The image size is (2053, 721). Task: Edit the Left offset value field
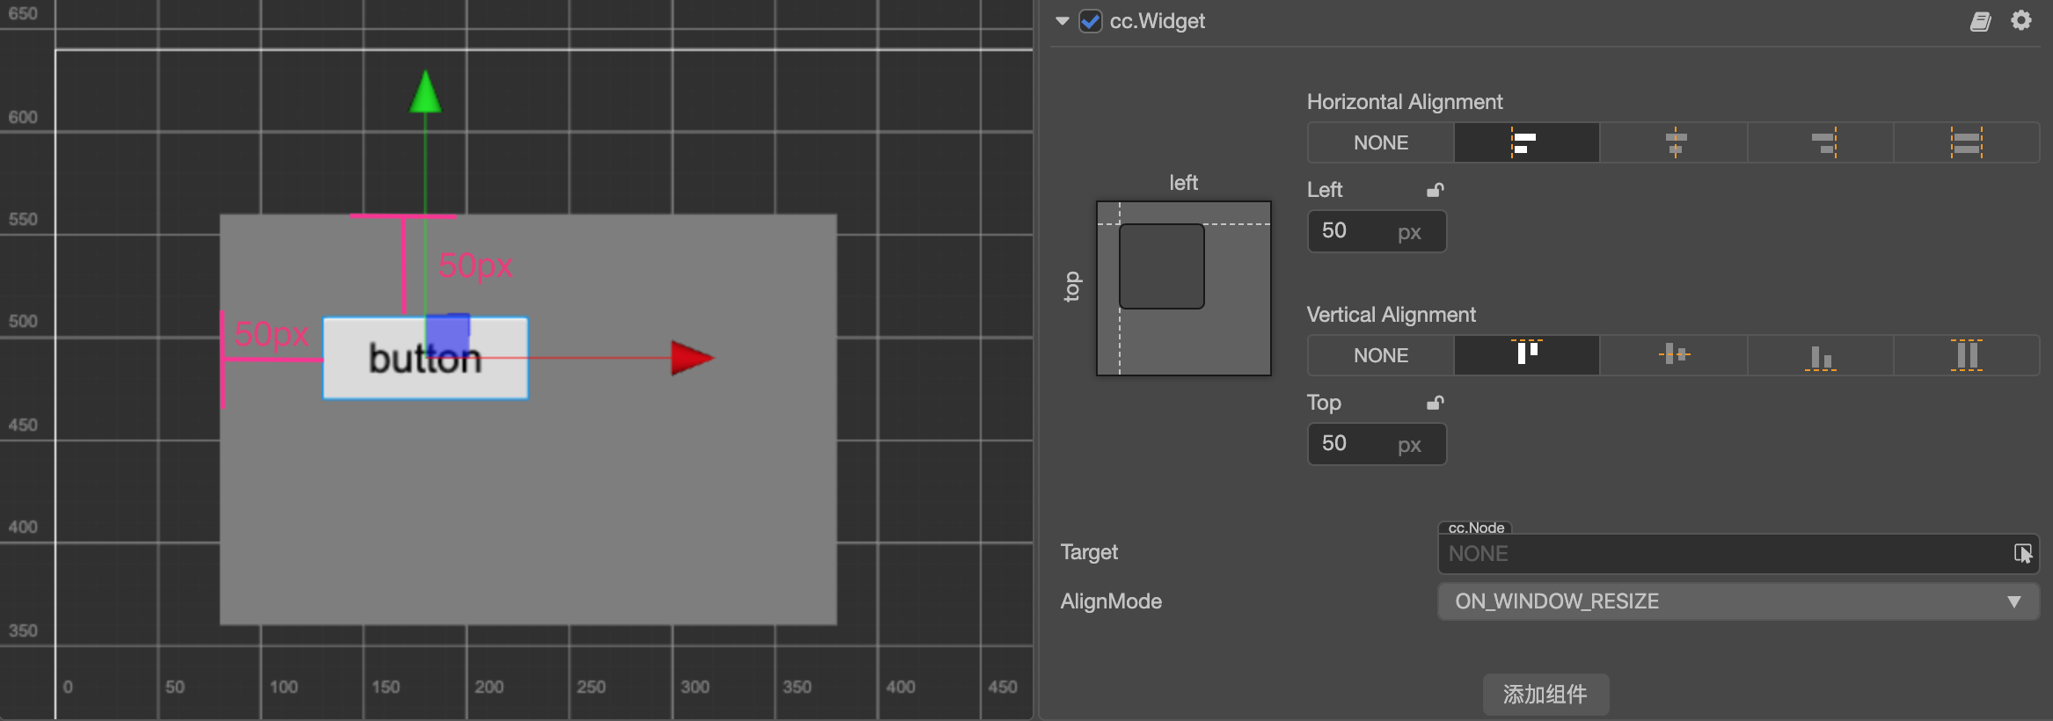coord(1377,231)
